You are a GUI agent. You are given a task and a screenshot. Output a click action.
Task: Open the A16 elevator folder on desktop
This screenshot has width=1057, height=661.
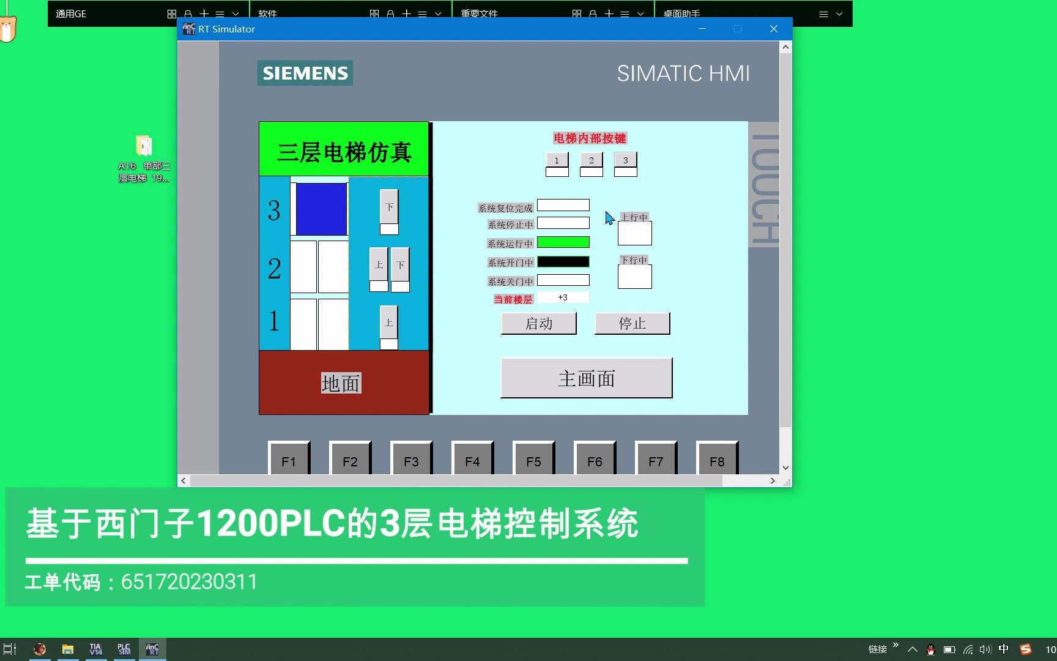click(143, 147)
